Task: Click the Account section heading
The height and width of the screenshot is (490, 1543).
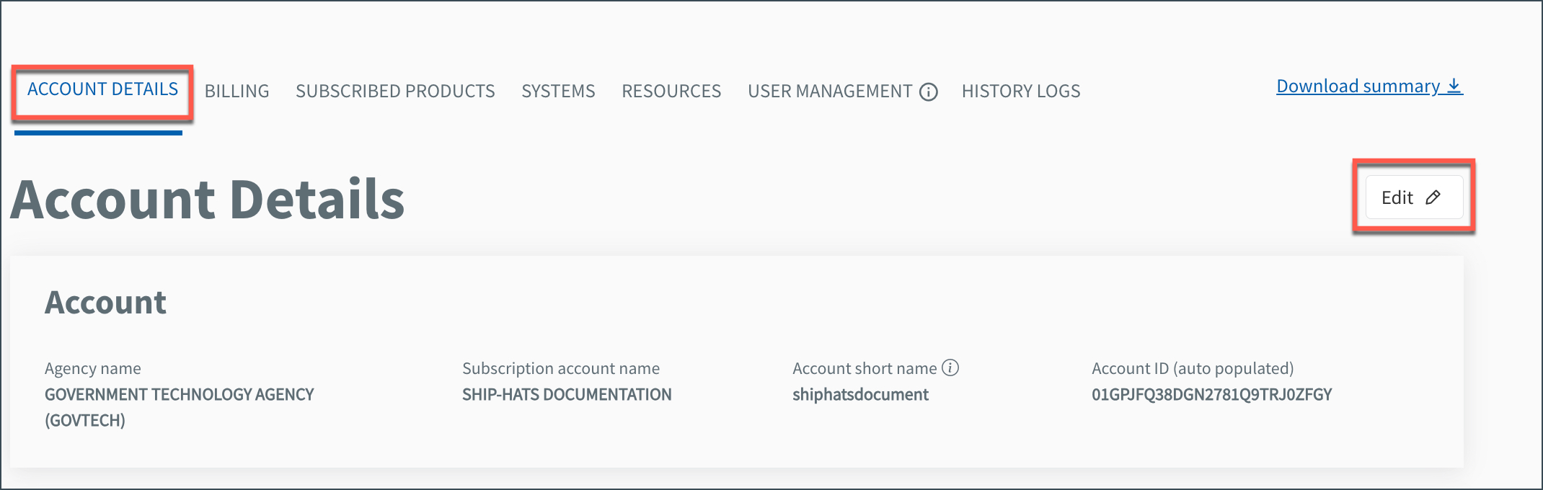Action: [105, 303]
